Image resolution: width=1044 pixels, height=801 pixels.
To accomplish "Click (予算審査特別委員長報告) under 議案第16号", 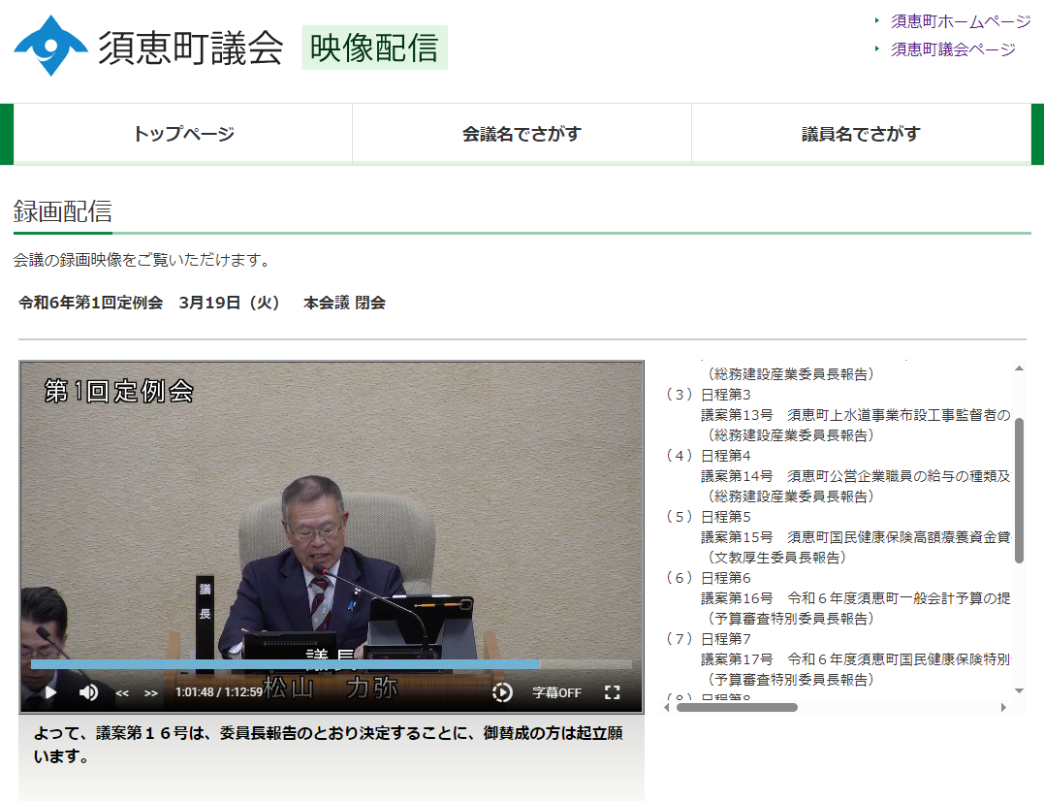I will pyautogui.click(x=790, y=619).
